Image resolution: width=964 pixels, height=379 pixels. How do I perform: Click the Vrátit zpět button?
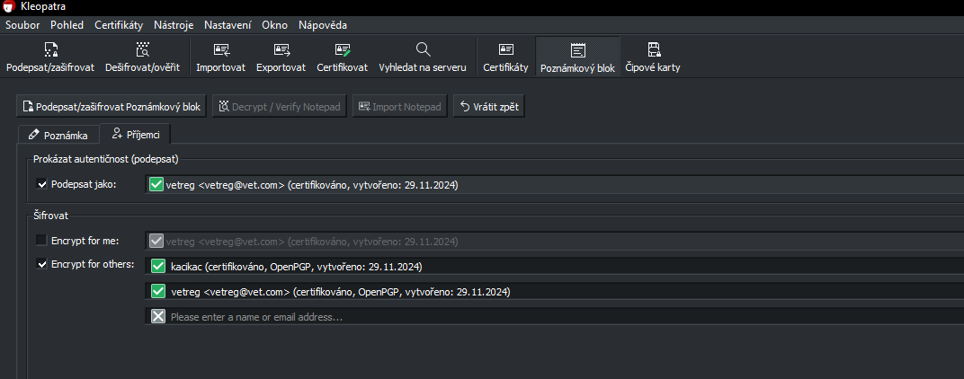(x=487, y=107)
